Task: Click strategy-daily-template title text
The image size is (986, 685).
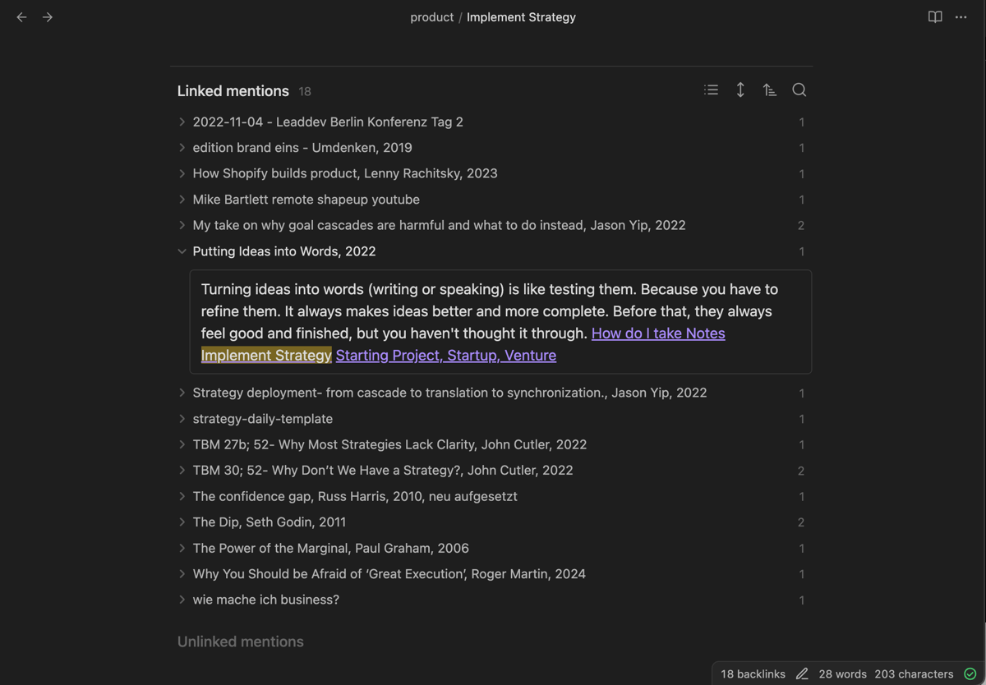Action: coord(263,419)
